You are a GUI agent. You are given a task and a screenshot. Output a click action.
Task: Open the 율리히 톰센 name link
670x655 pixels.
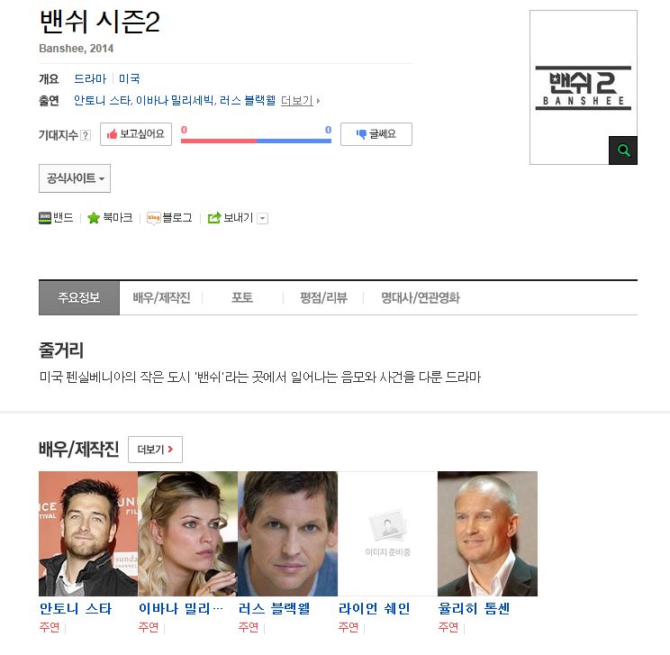(474, 608)
